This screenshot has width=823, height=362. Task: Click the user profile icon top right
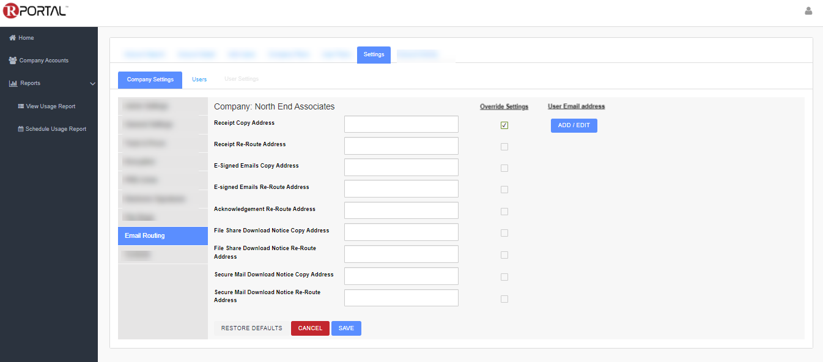tap(808, 10)
